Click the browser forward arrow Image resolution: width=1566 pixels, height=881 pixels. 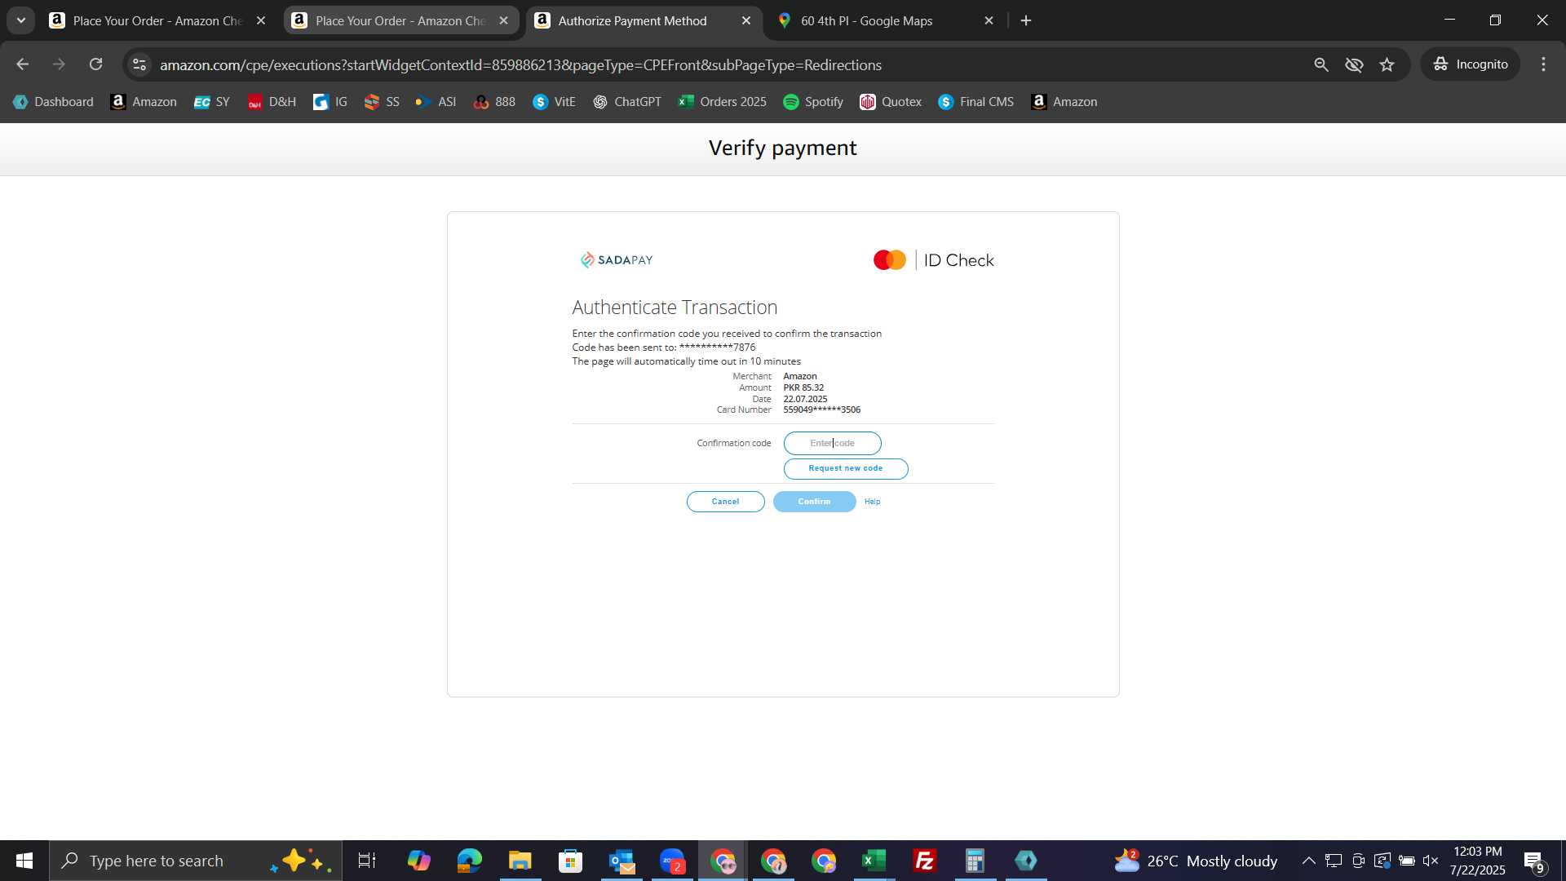click(x=59, y=64)
